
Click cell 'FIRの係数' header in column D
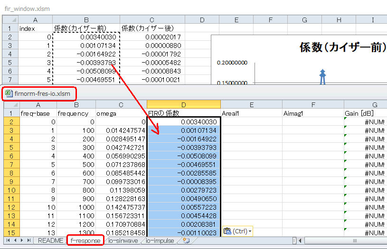(x=184, y=113)
